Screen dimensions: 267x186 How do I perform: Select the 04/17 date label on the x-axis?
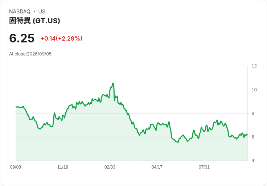pyautogui.click(x=157, y=167)
